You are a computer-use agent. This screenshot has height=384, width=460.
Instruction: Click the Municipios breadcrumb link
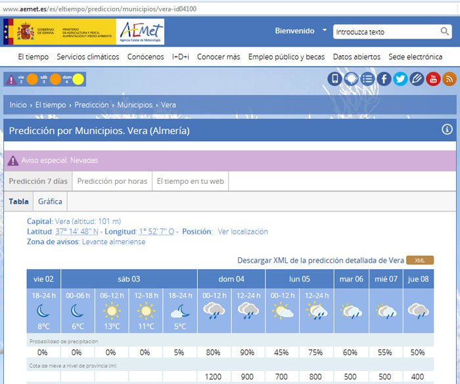pos(135,105)
